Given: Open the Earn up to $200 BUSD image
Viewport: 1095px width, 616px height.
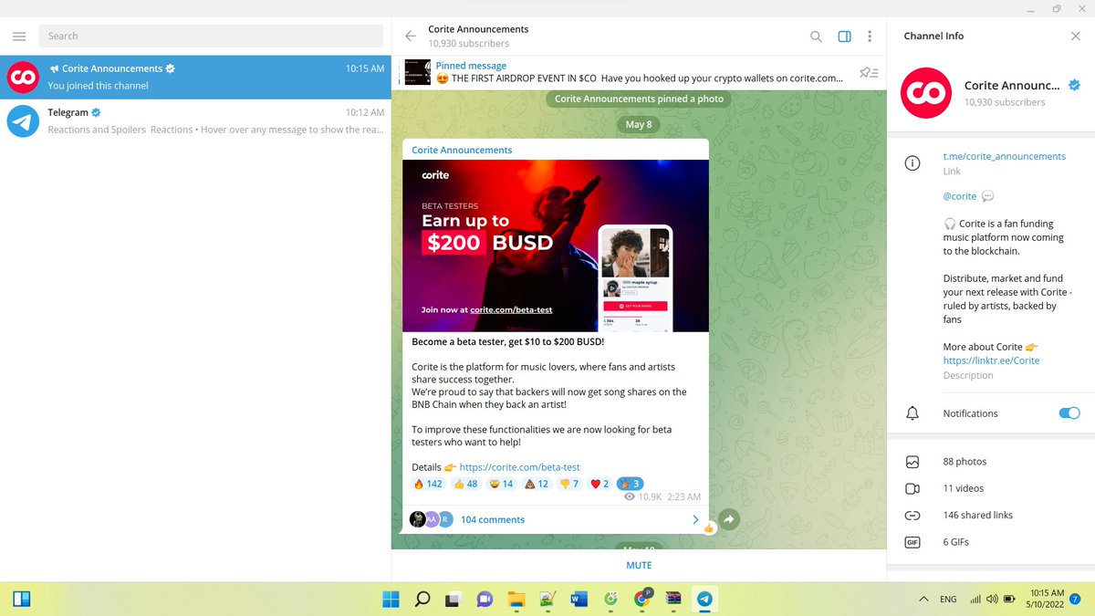Looking at the screenshot, I should [x=556, y=245].
